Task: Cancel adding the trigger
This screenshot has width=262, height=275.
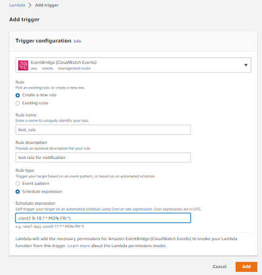Action: click(219, 266)
